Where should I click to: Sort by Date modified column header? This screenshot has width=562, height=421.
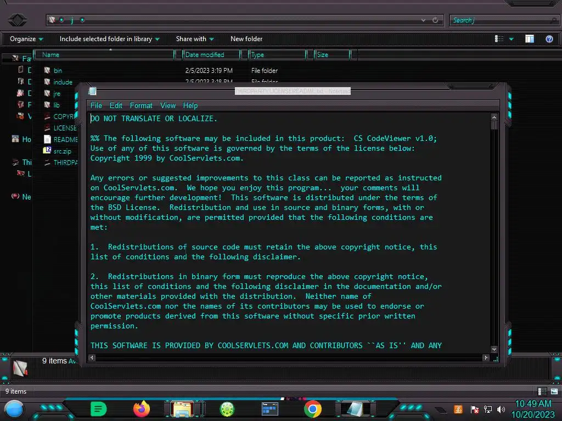pos(212,55)
